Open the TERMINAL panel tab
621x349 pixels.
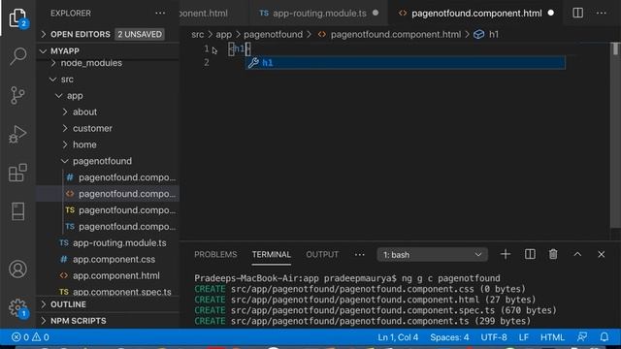pos(272,254)
